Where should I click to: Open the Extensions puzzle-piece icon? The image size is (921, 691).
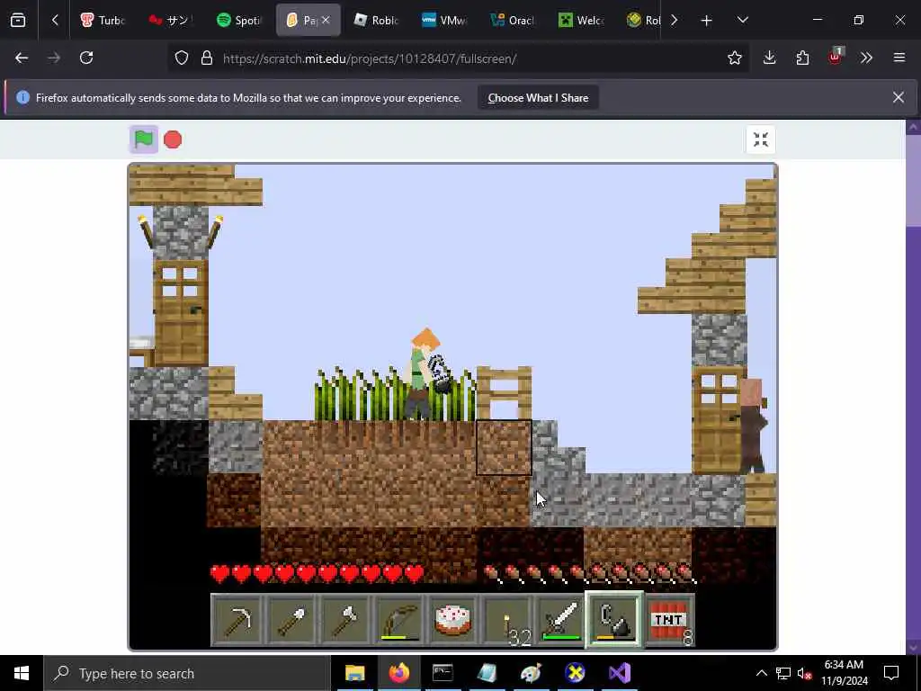click(802, 58)
